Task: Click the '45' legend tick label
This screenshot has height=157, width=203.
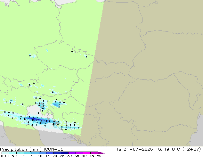Action: [92, 156]
